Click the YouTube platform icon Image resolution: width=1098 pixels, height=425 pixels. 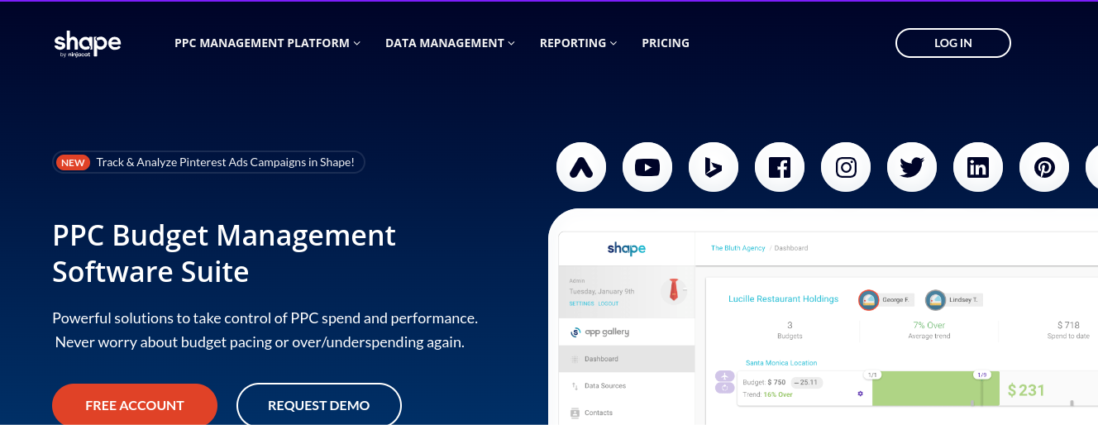(647, 168)
